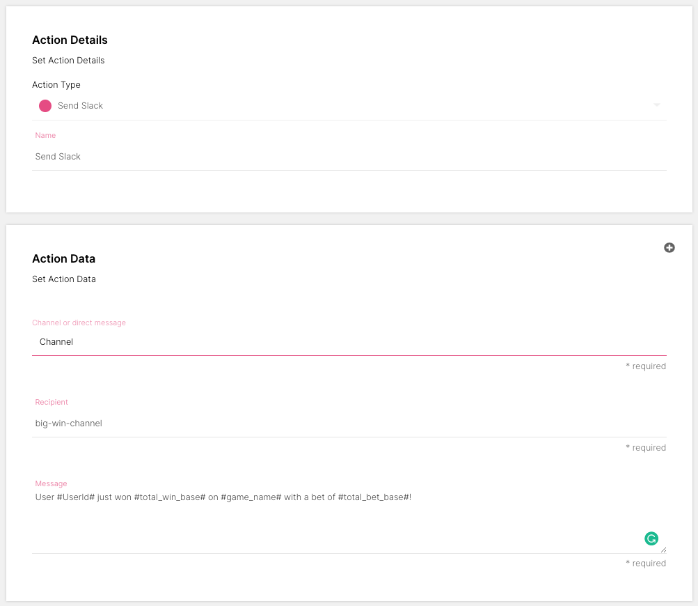Viewport: 698px width, 606px height.
Task: Click the Name field containing Send Slack
Action: point(348,157)
